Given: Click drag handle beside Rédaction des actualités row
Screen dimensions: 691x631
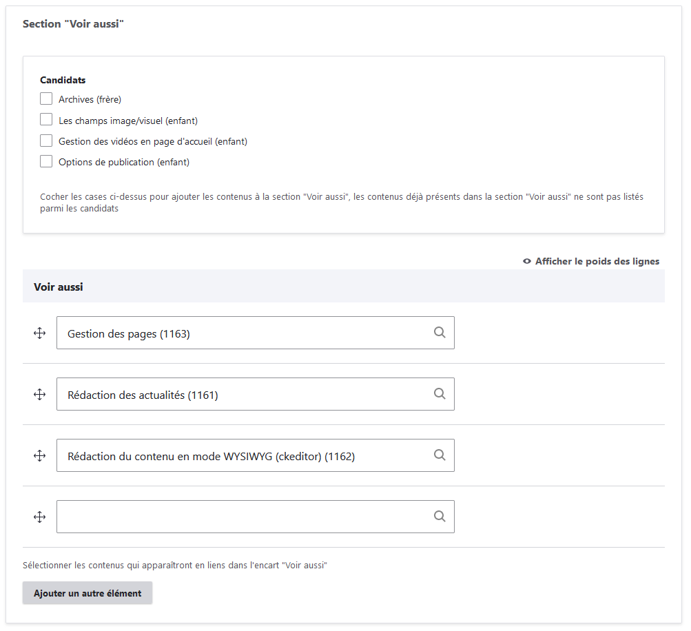Looking at the screenshot, I should coord(39,395).
